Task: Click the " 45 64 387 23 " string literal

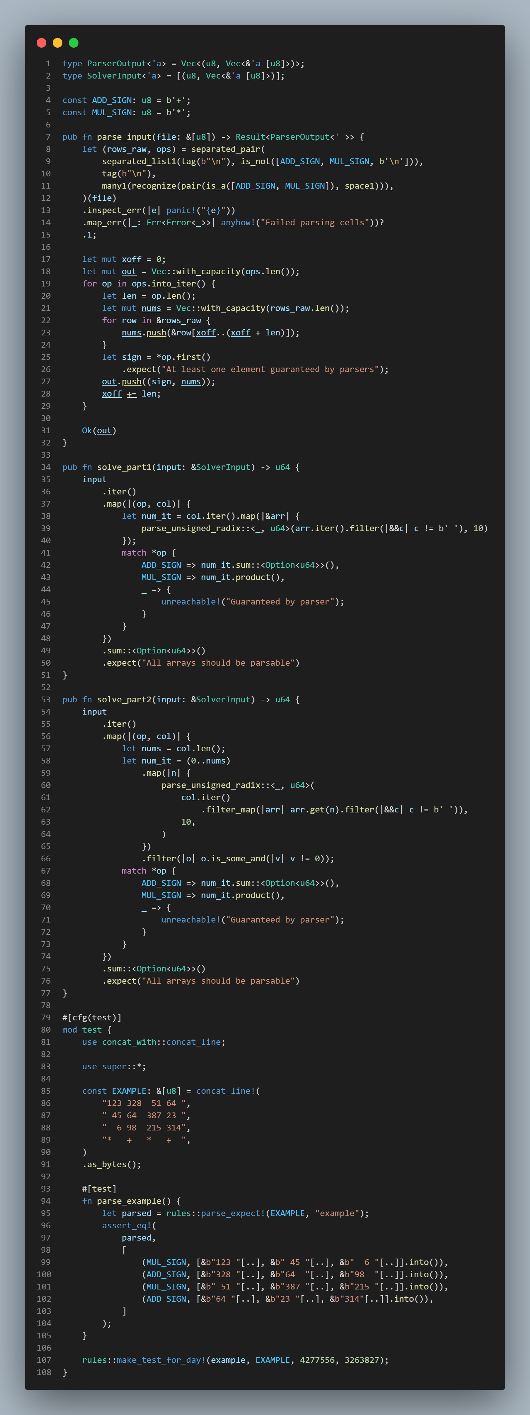Action: point(144,1116)
